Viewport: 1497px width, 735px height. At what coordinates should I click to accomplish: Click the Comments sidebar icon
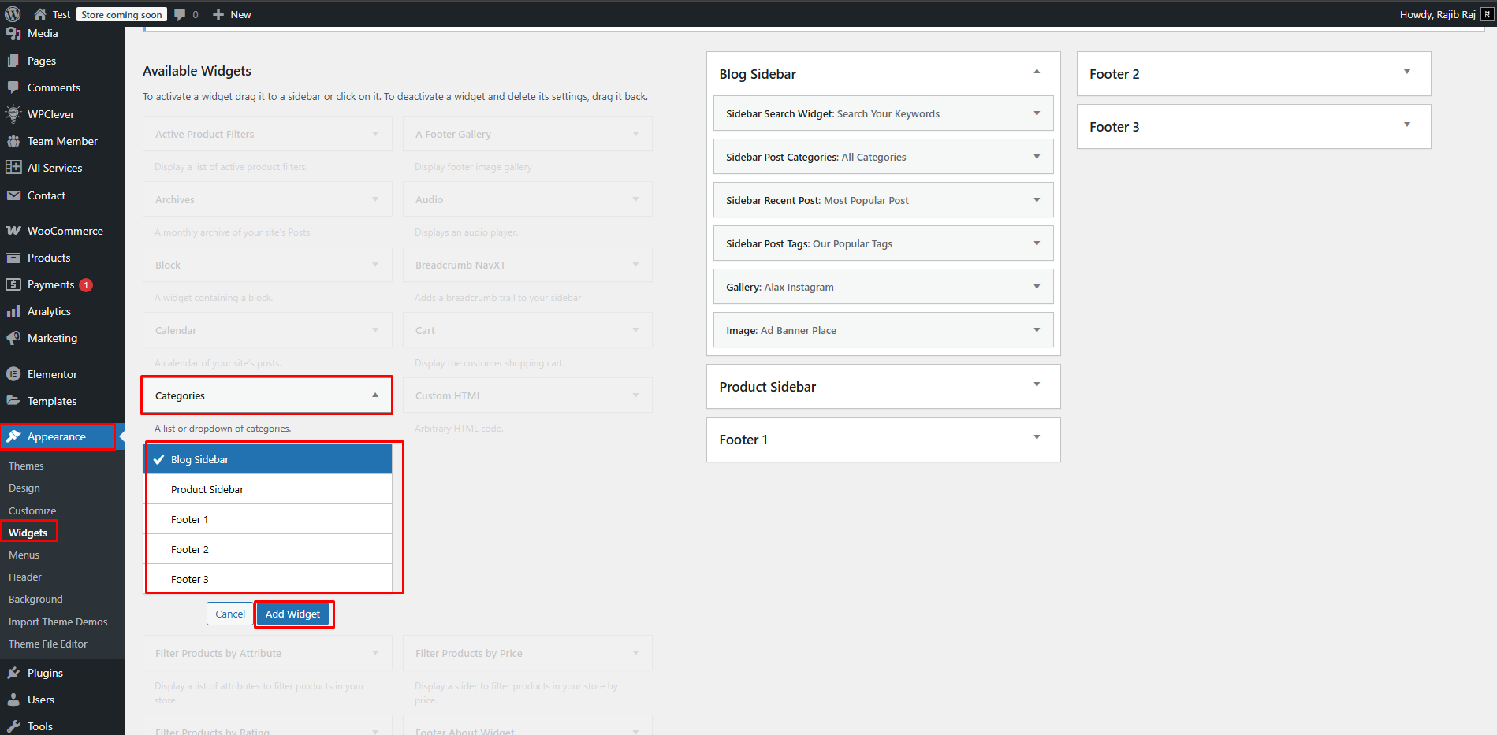[x=13, y=87]
